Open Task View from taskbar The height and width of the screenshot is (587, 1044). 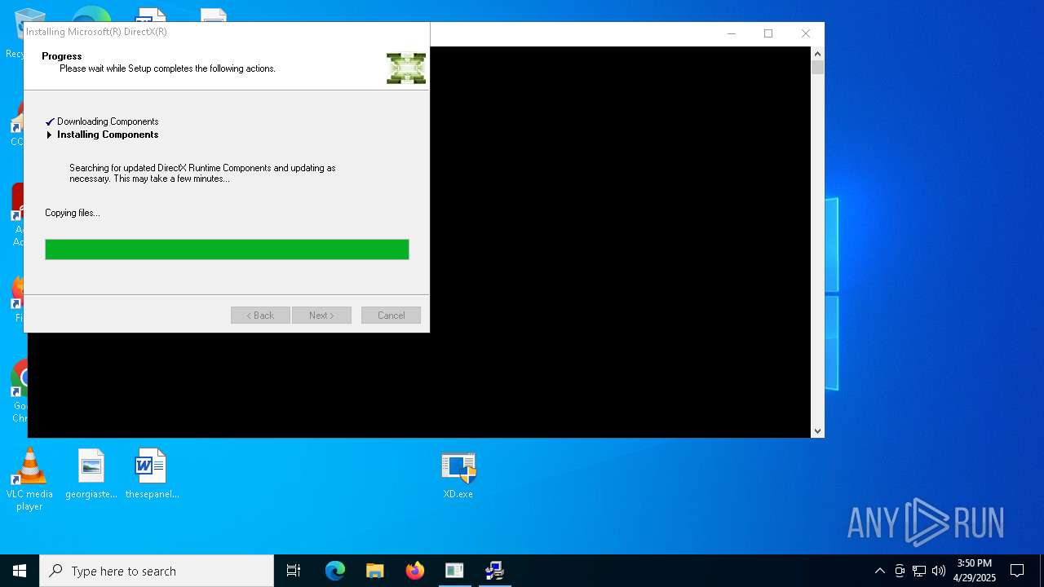pos(294,571)
